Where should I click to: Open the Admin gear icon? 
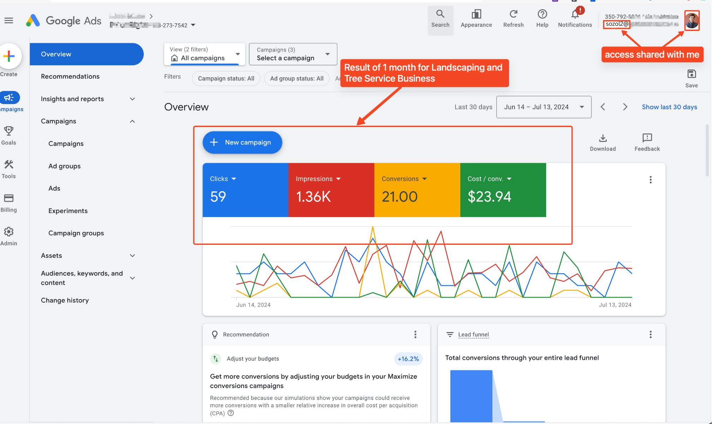9,232
